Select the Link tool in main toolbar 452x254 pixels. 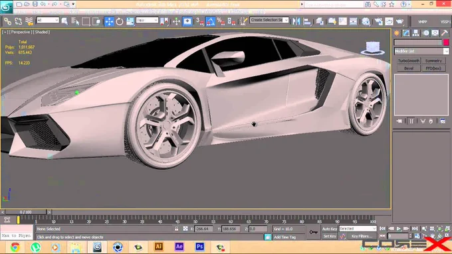8,21
